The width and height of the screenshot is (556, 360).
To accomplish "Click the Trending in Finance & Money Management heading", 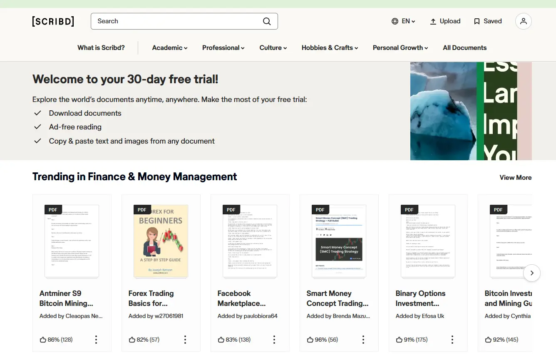I will point(134,177).
